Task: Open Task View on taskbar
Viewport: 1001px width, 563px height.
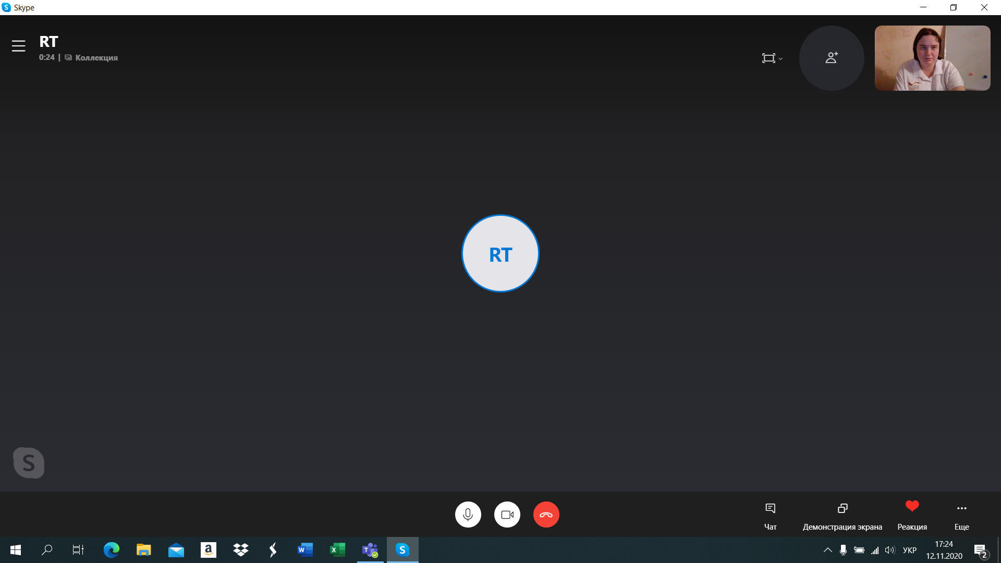Action: (78, 550)
